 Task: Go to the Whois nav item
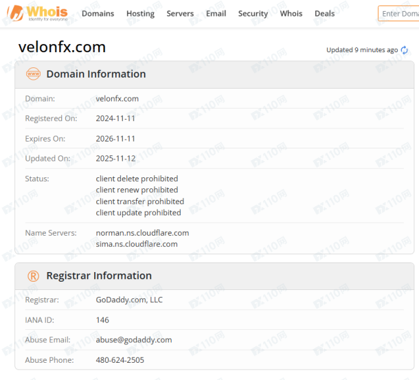pos(291,13)
